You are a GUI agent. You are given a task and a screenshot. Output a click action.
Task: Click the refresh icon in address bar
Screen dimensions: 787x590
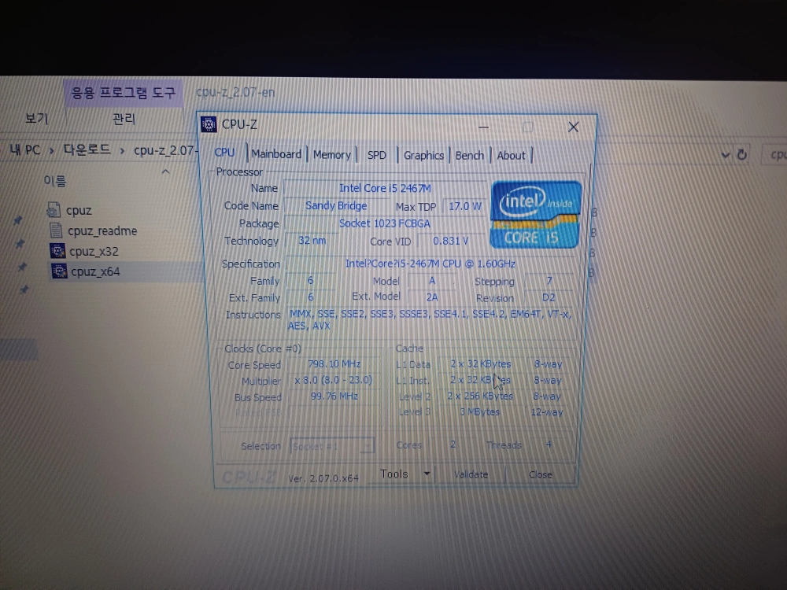pyautogui.click(x=741, y=155)
